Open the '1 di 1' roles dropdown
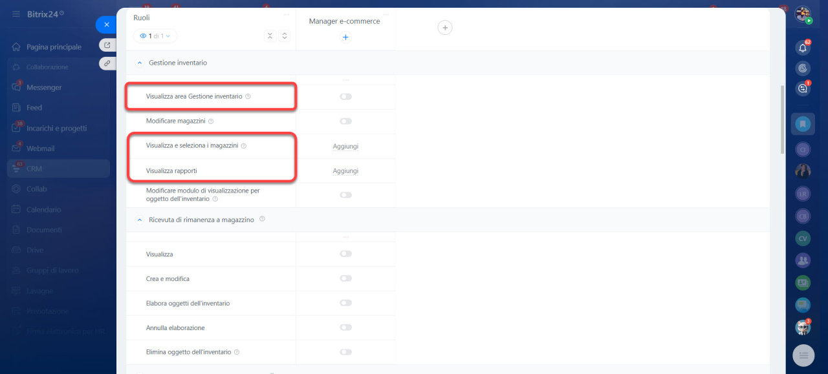Screen dimensions: 828x374 (x=155, y=36)
